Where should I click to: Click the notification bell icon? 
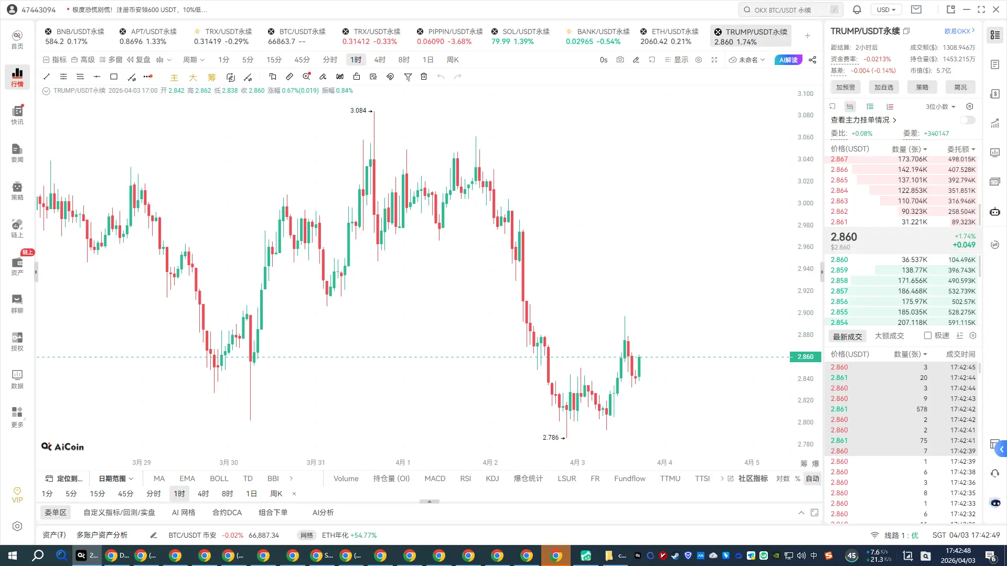tap(856, 9)
